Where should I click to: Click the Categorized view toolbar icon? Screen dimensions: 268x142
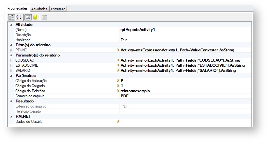pyautogui.click(x=11, y=17)
